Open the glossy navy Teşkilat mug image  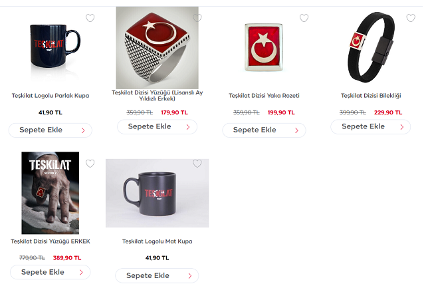[x=54, y=47]
